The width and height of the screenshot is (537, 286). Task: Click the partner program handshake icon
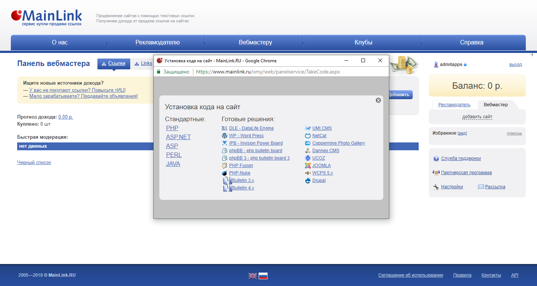[x=436, y=173]
